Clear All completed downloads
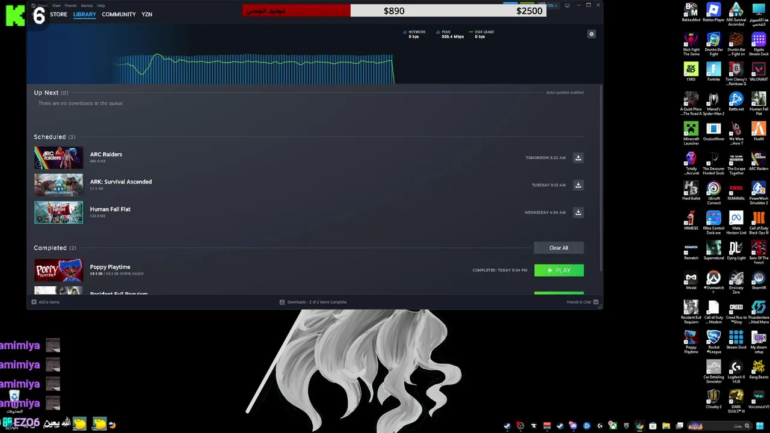Screen dimensions: 770x433 coord(558,248)
